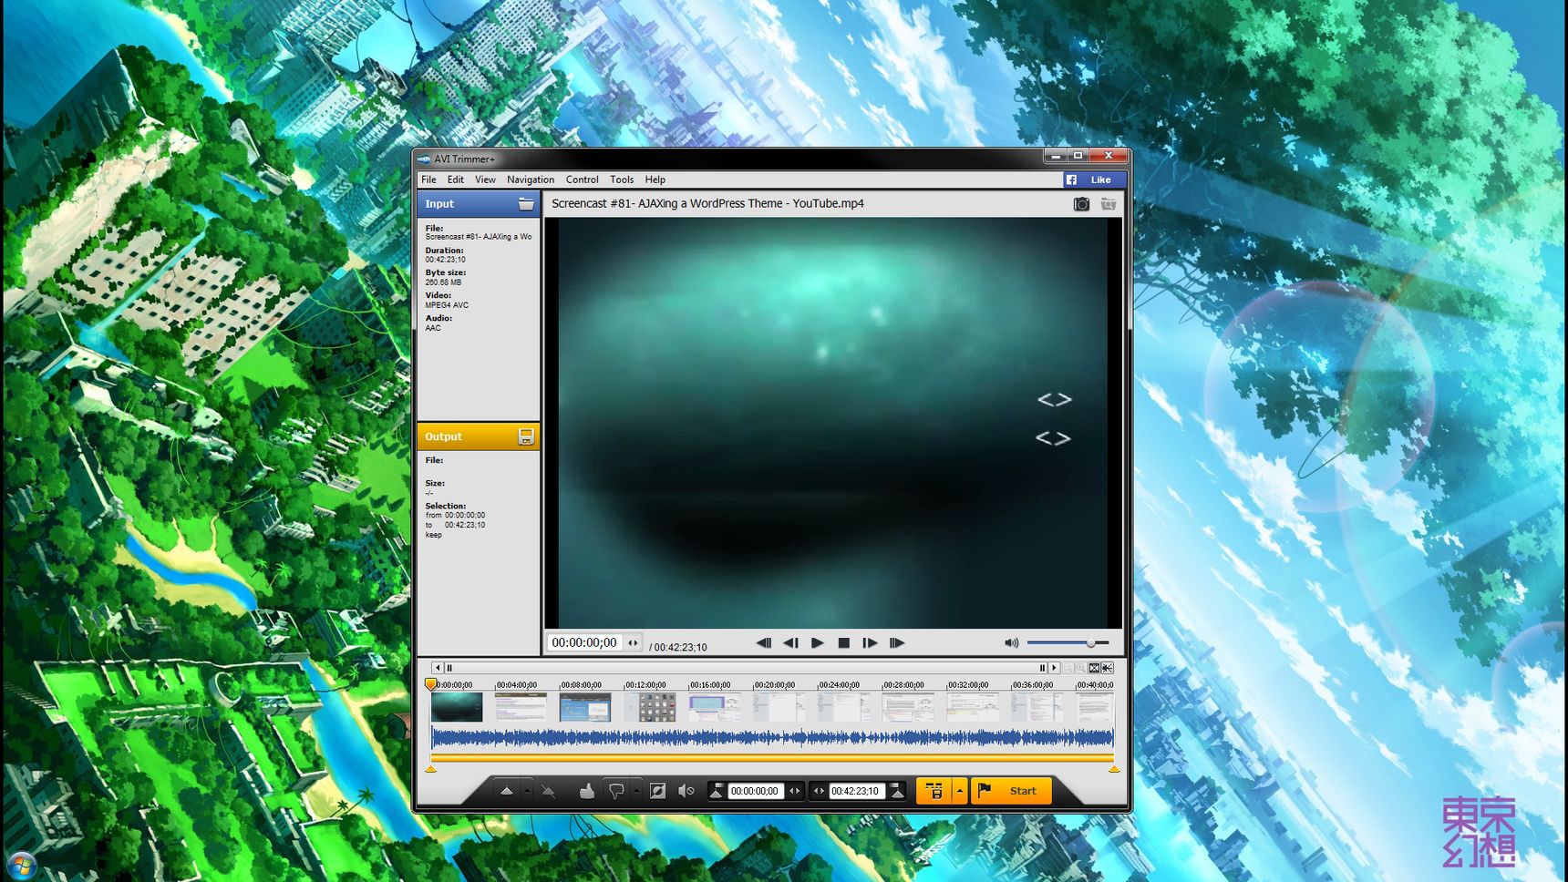This screenshot has width=1568, height=882.
Task: Select thumbnail at 00:12:00;00
Action: pos(650,707)
